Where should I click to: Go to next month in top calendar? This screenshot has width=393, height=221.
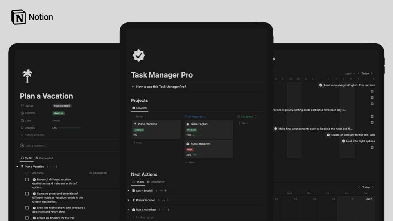tap(372, 74)
